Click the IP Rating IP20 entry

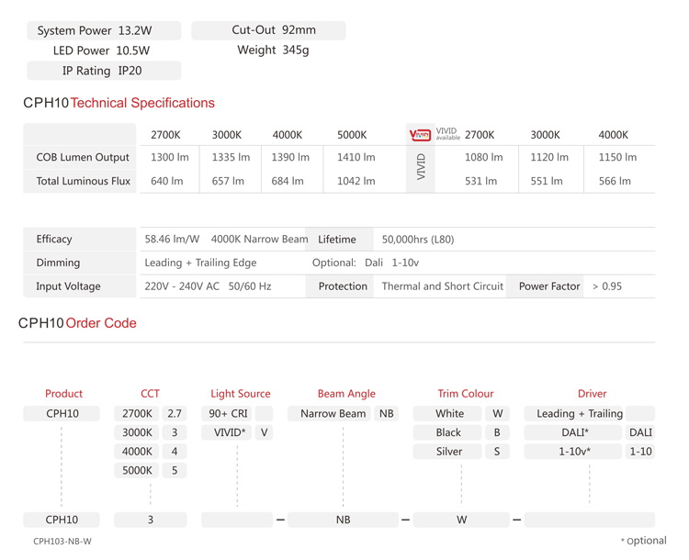coord(104,71)
